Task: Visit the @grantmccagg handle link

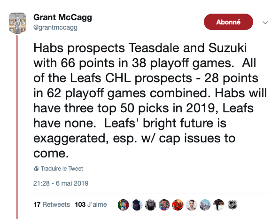Action: [x=55, y=27]
